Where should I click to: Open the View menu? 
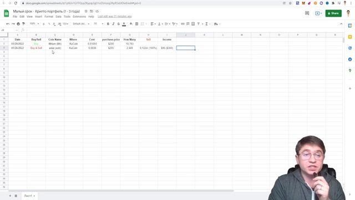coord(29,17)
